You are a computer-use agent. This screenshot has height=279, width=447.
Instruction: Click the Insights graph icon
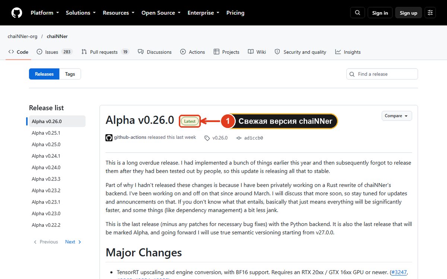click(338, 52)
